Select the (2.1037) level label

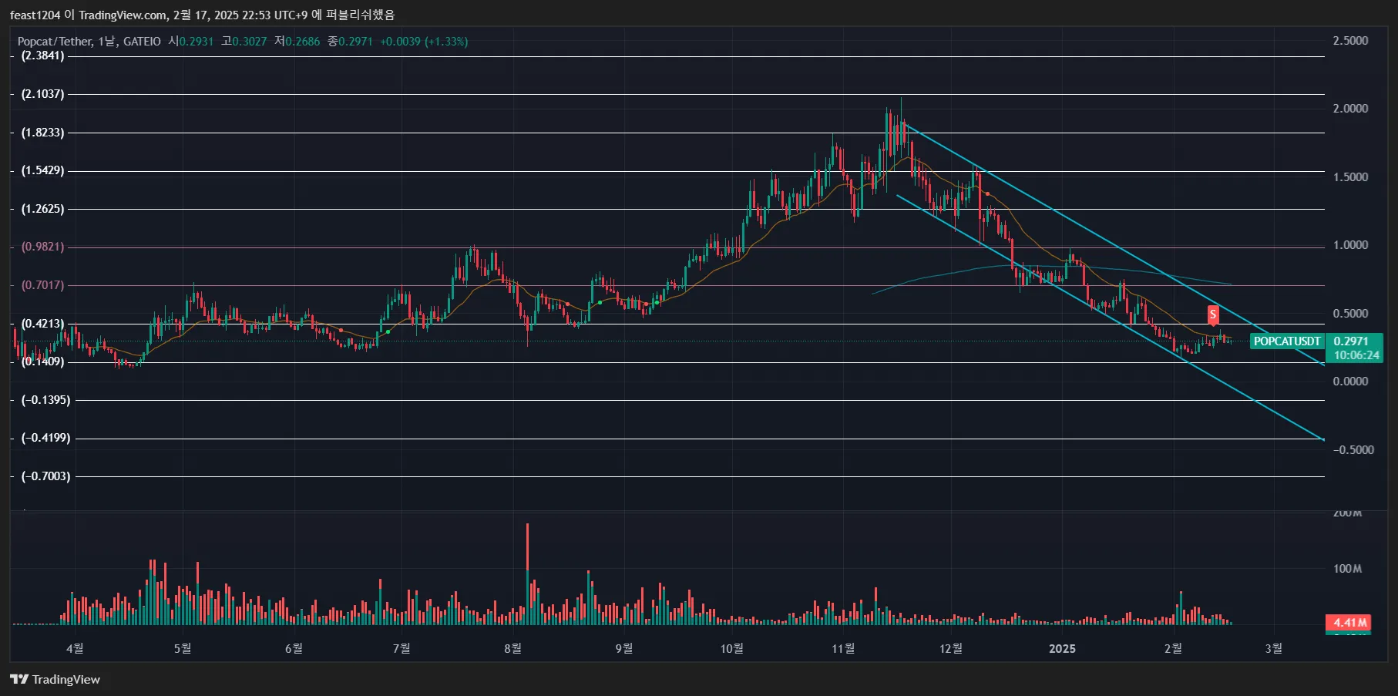(42, 94)
